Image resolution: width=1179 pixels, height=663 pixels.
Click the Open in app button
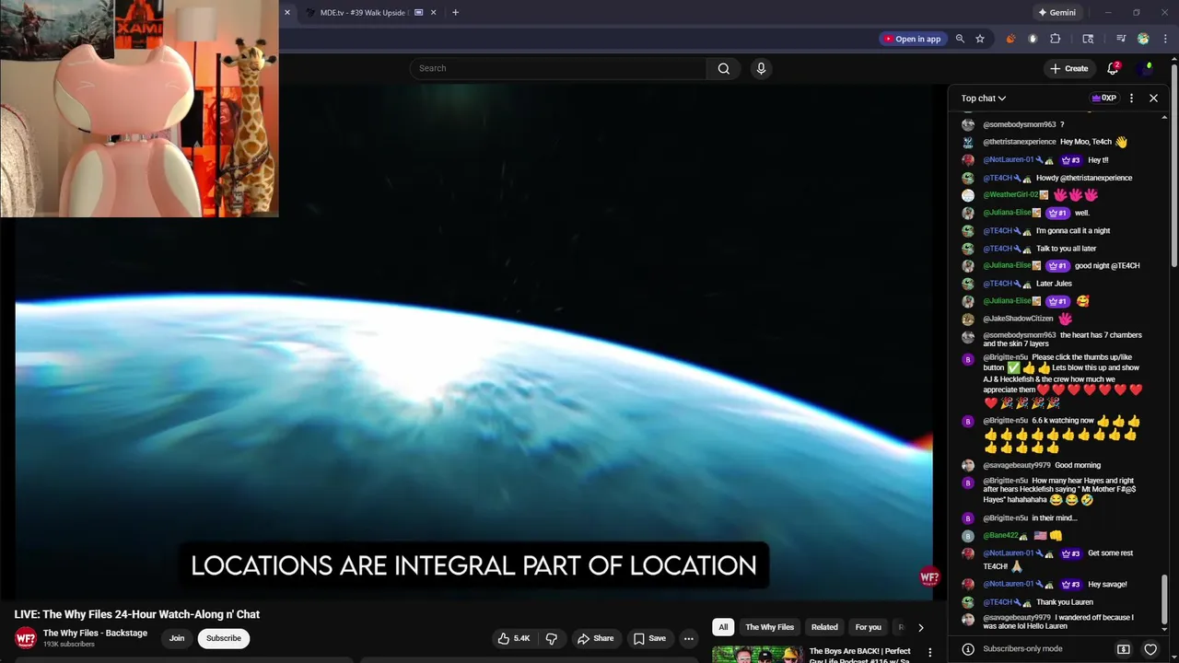click(x=911, y=39)
